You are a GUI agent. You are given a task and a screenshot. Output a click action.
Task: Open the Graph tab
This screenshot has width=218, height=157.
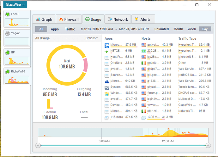click(44, 19)
